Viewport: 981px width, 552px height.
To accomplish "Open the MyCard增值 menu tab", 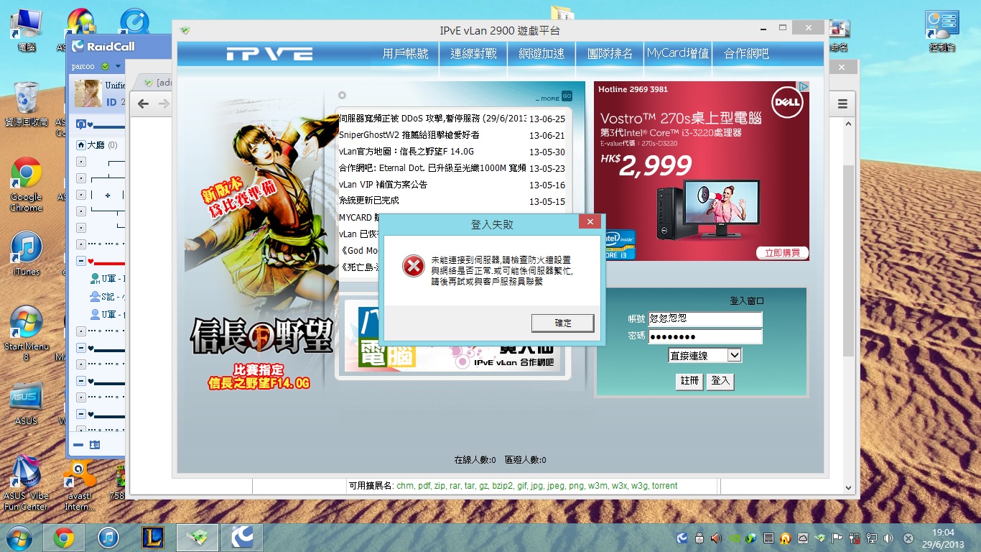I will [677, 54].
